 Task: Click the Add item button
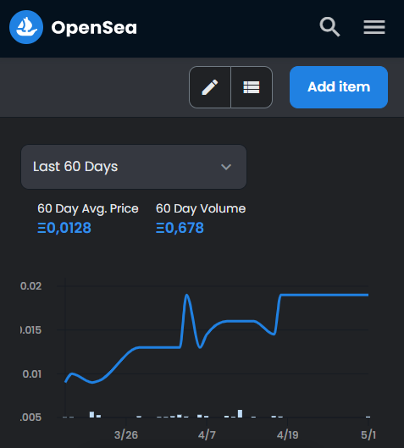coord(339,87)
